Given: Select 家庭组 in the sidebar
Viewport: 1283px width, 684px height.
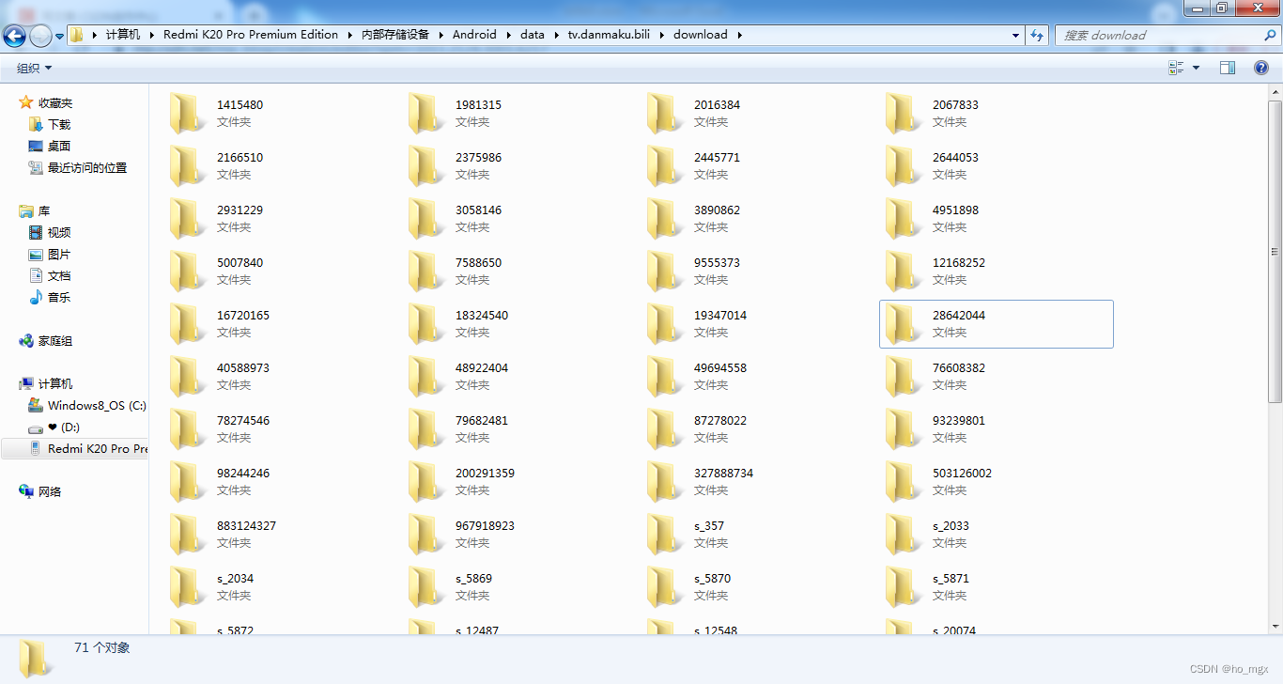Looking at the screenshot, I should point(55,341).
